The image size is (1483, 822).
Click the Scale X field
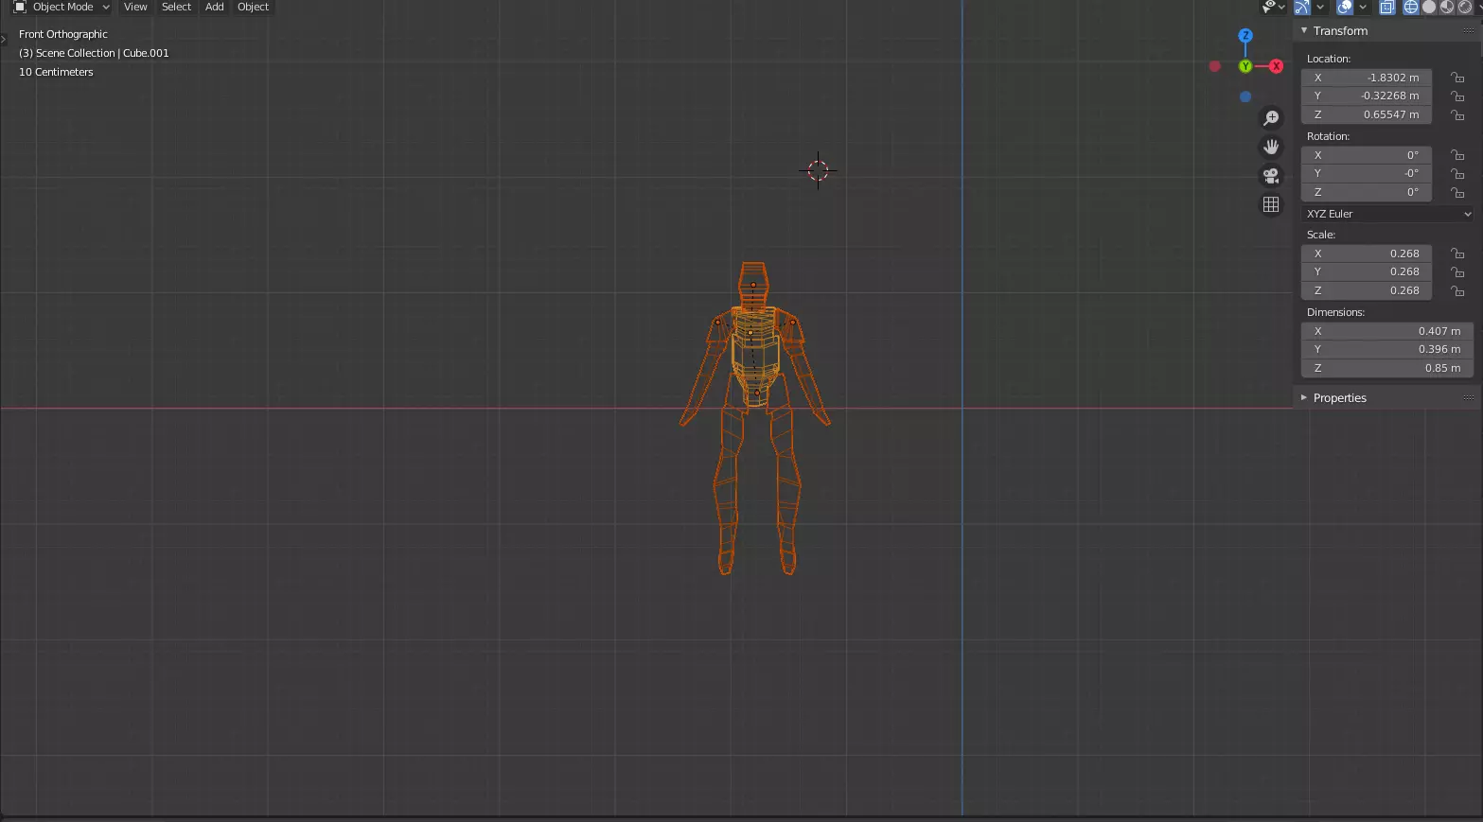(1367, 254)
